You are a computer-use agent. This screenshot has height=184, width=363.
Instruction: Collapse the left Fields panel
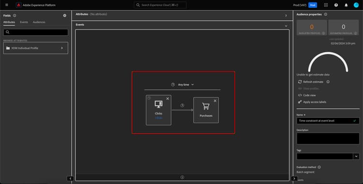pyautogui.click(x=70, y=179)
